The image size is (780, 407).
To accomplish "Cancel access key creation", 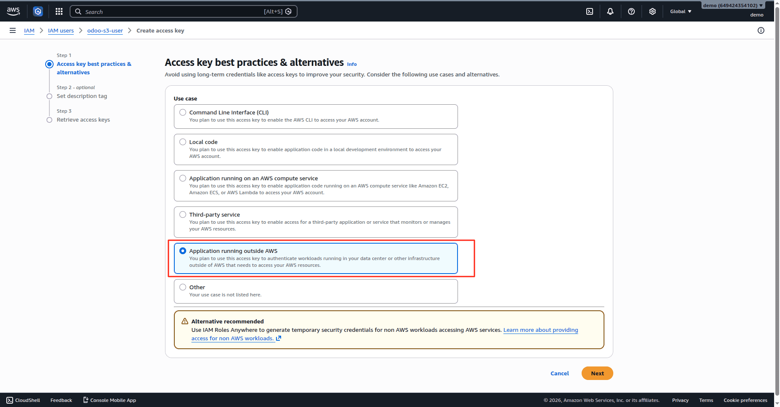I will [560, 373].
